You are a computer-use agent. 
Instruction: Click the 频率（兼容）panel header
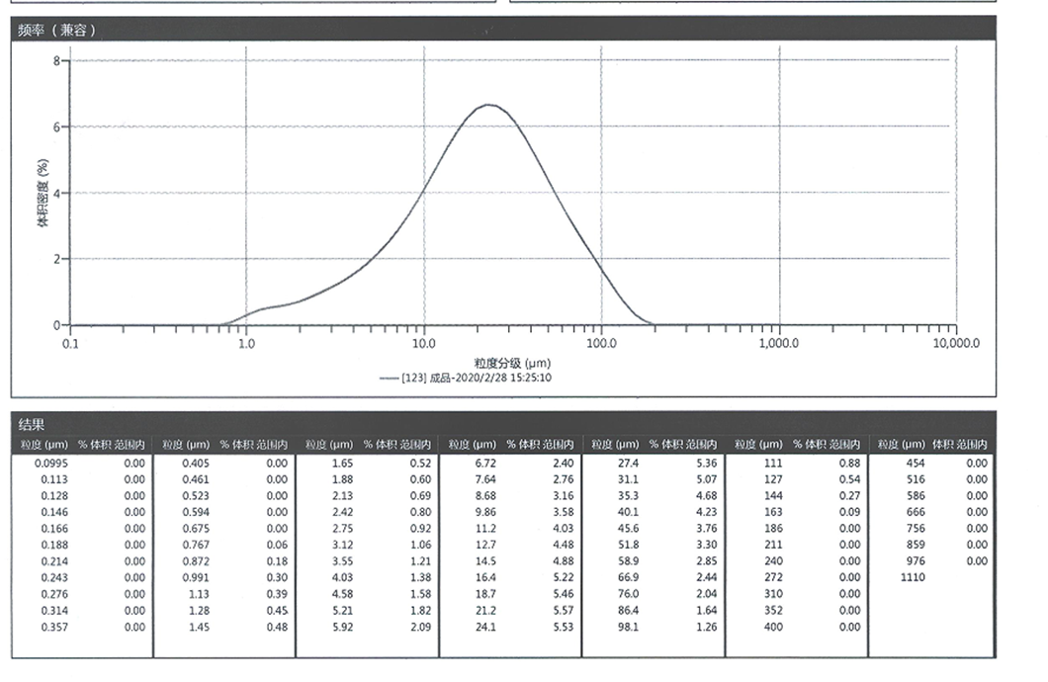click(57, 31)
